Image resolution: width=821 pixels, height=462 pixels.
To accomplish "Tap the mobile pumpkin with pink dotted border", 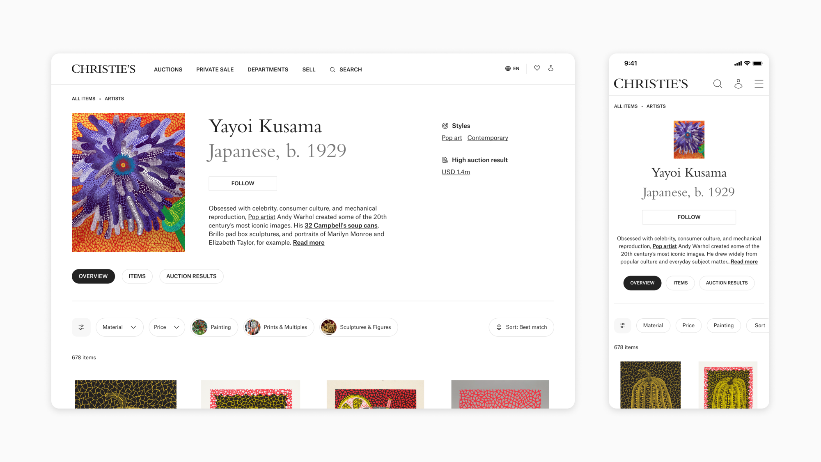I will (x=728, y=385).
